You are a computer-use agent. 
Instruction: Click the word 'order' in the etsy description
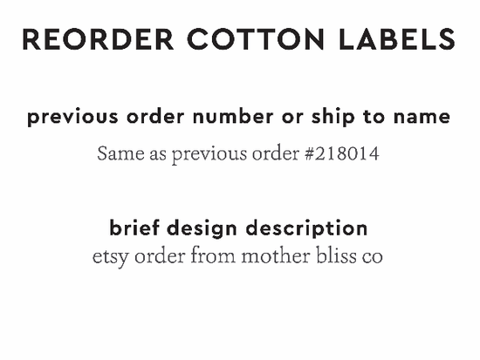click(160, 255)
